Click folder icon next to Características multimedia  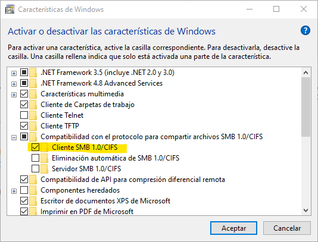pyautogui.click(x=33, y=94)
